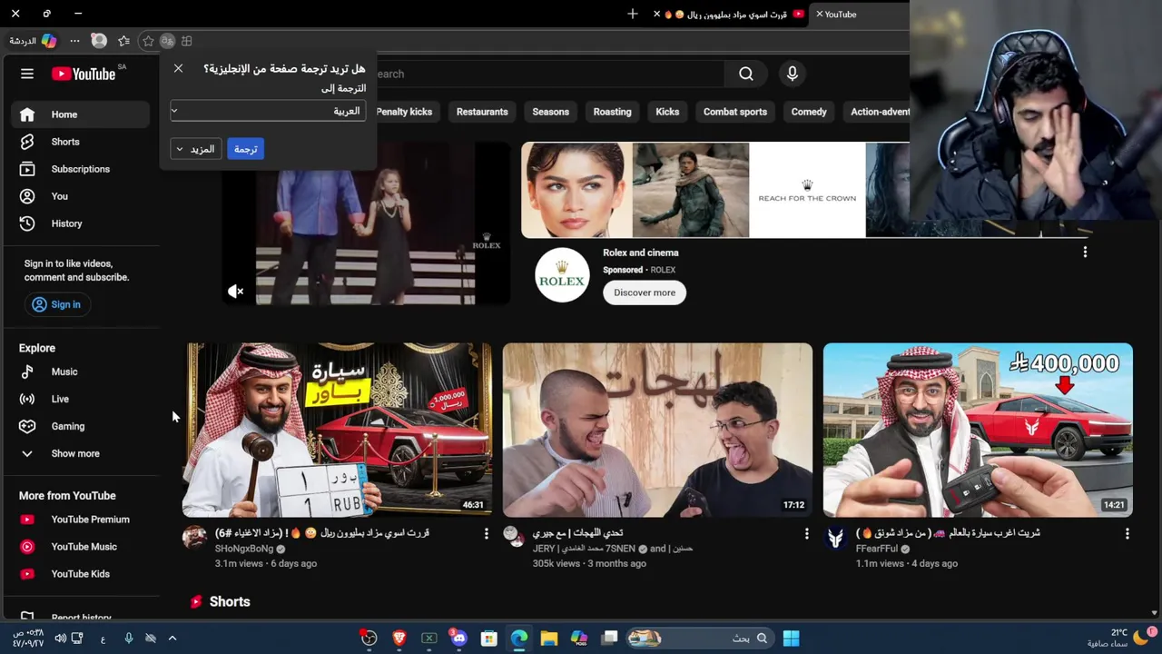Select Home in YouTube sidebar

pos(80,114)
